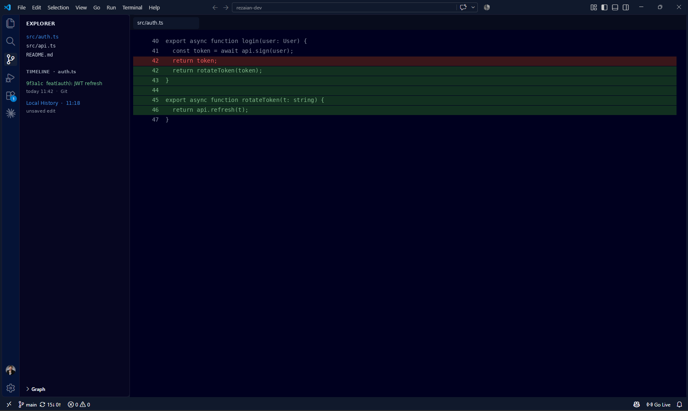Image resolution: width=688 pixels, height=411 pixels.
Task: Click Copilot status icon in status bar
Action: 636,404
